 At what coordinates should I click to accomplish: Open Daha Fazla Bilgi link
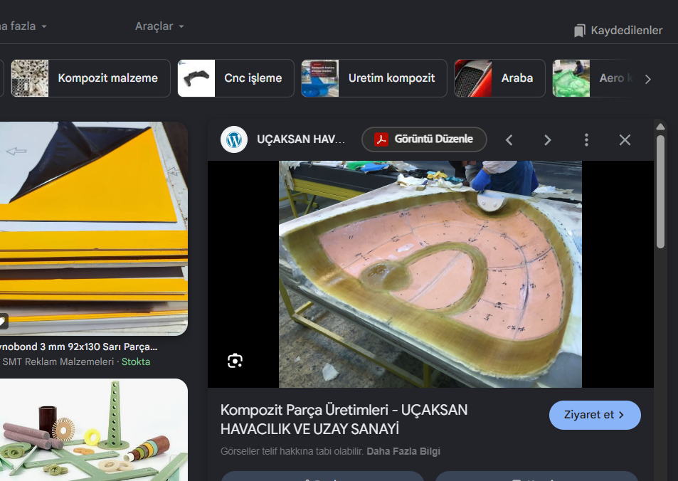pyautogui.click(x=403, y=451)
